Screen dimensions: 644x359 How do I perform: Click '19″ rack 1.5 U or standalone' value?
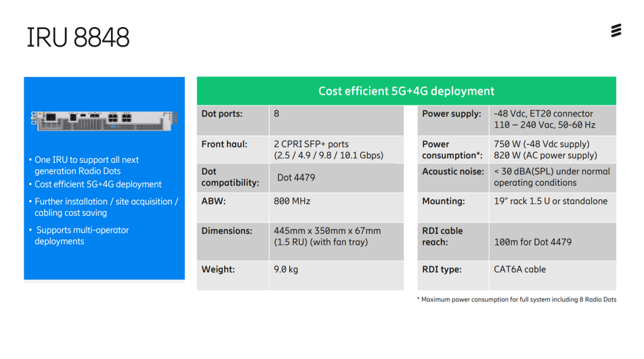[551, 201]
